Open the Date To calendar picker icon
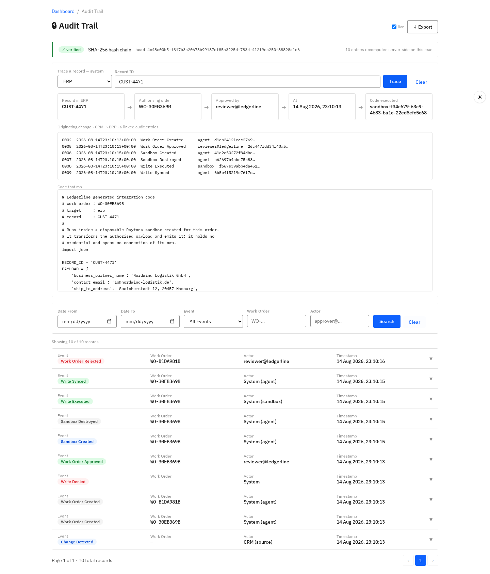This screenshot has width=490, height=574. pyautogui.click(x=172, y=321)
